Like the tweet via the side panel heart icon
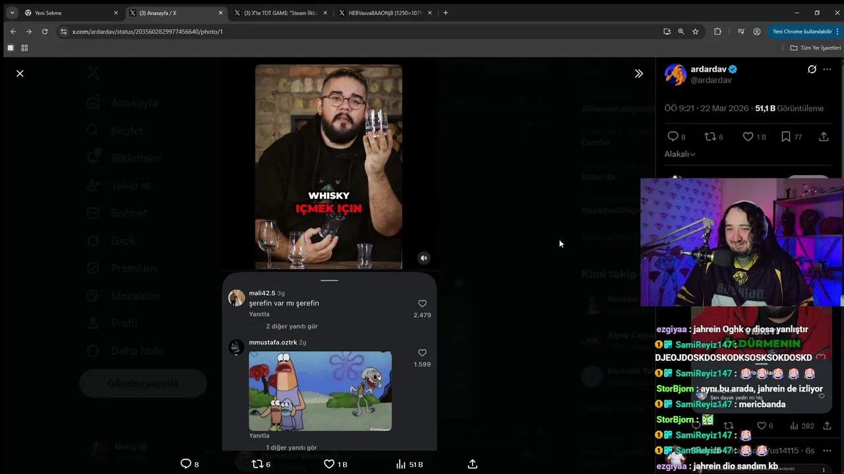 748,136
